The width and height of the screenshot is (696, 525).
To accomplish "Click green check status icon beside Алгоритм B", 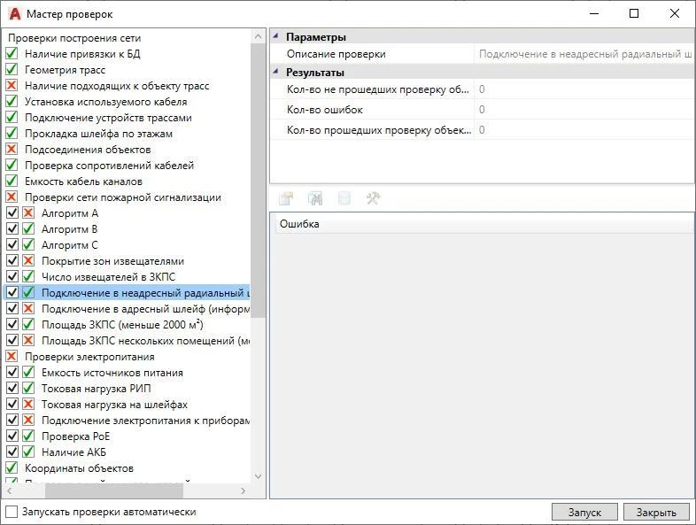I will (x=28, y=229).
